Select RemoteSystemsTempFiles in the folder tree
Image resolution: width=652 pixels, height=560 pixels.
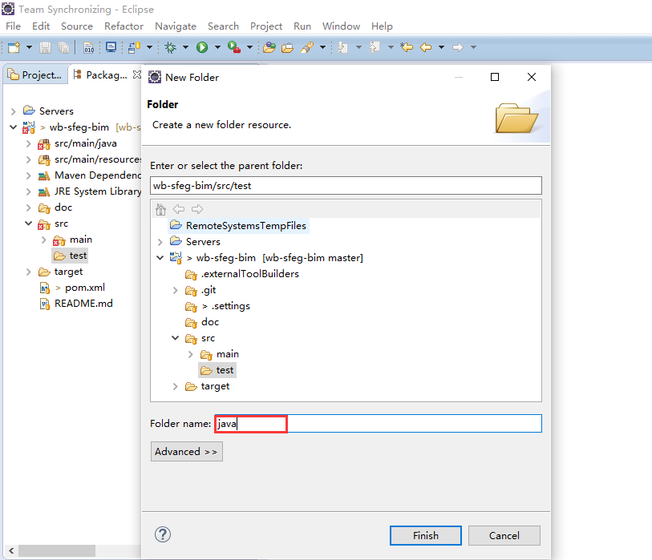[245, 226]
